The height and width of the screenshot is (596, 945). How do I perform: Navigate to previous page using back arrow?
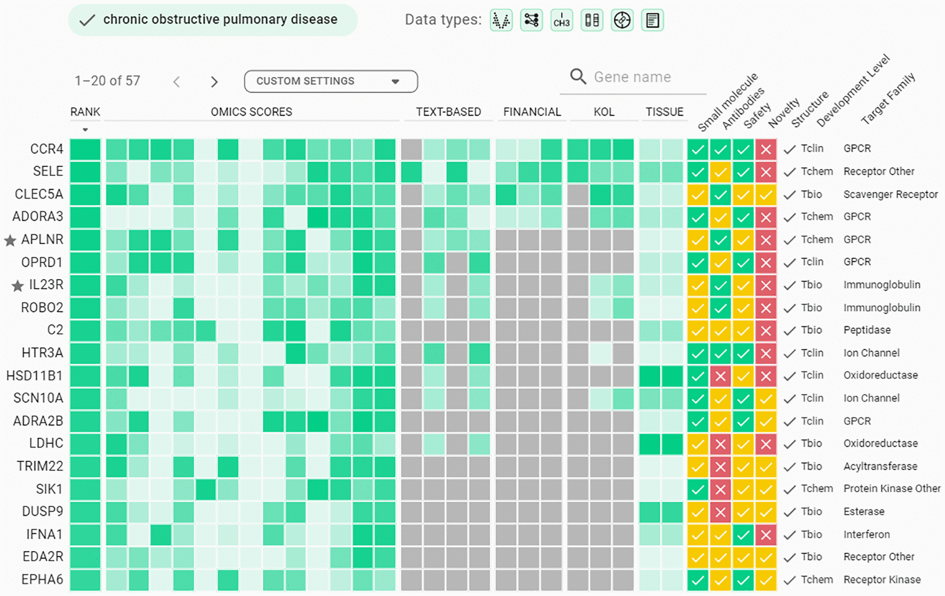[177, 81]
